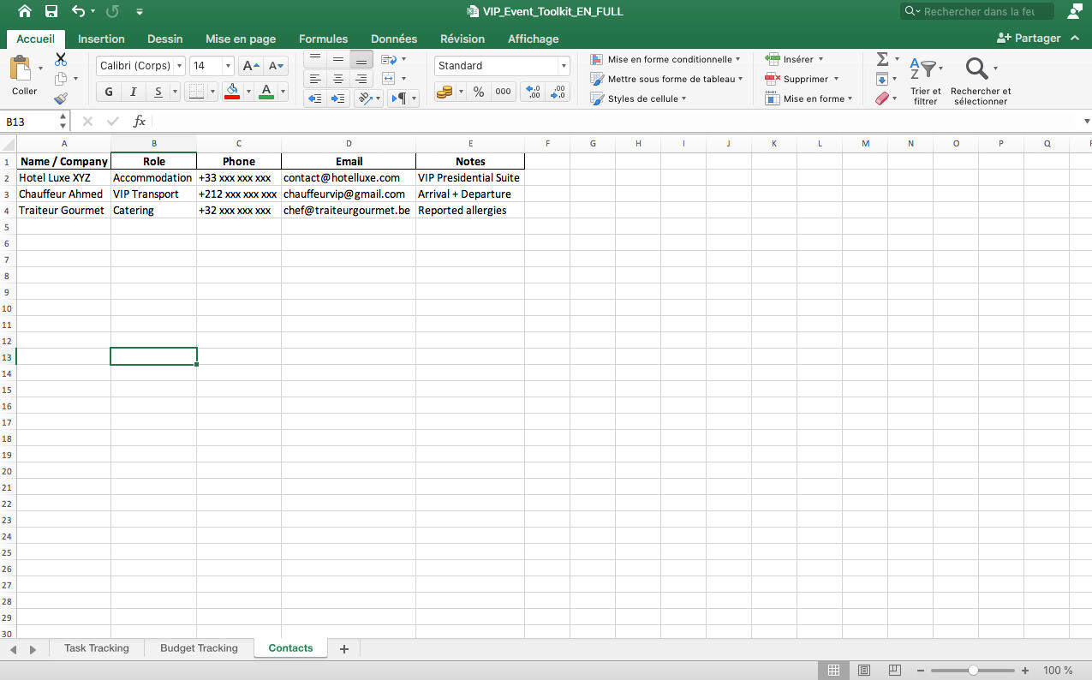Add a new sheet with plus button
1092x680 pixels.
pyautogui.click(x=344, y=649)
